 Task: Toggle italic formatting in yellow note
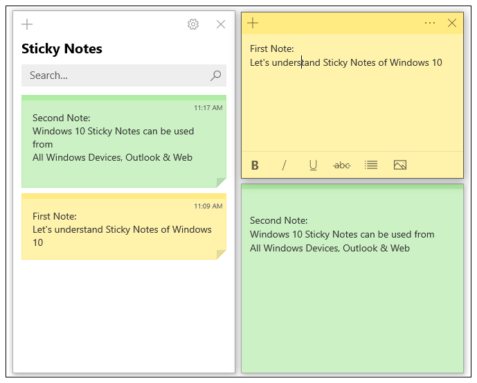point(284,166)
